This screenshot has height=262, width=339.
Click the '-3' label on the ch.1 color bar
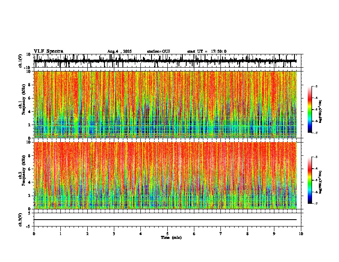click(315, 86)
